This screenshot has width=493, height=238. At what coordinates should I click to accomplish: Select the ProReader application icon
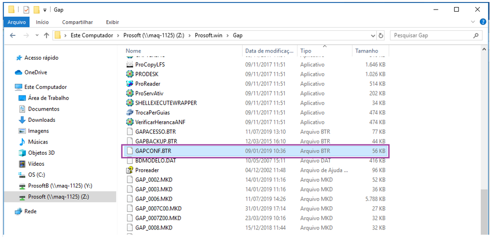pyautogui.click(x=129, y=84)
